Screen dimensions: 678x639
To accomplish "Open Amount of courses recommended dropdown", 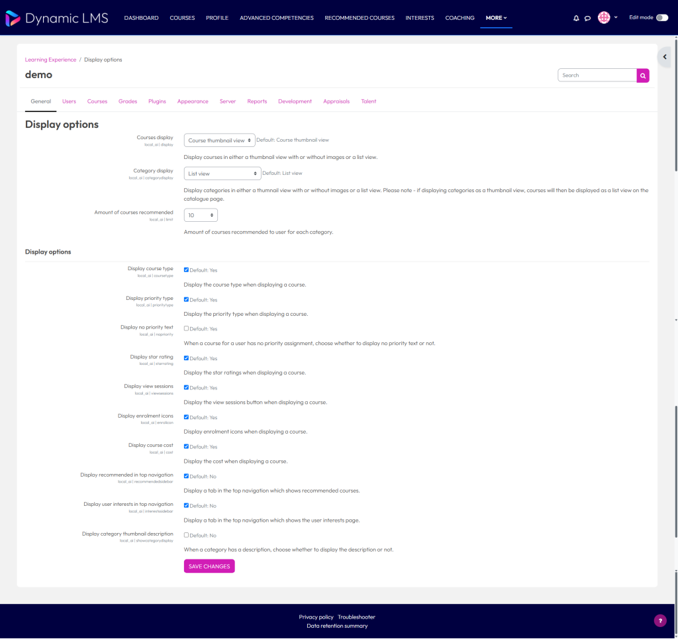I will [201, 215].
